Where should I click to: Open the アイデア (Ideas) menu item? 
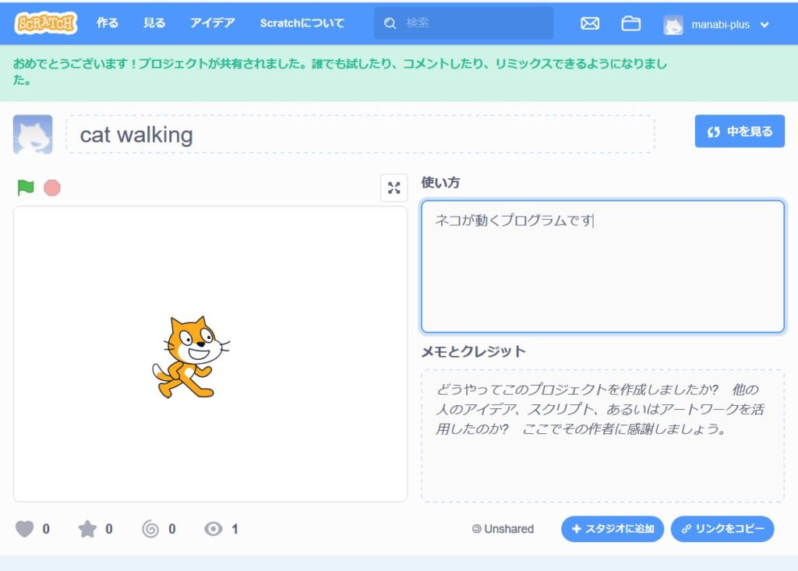212,23
